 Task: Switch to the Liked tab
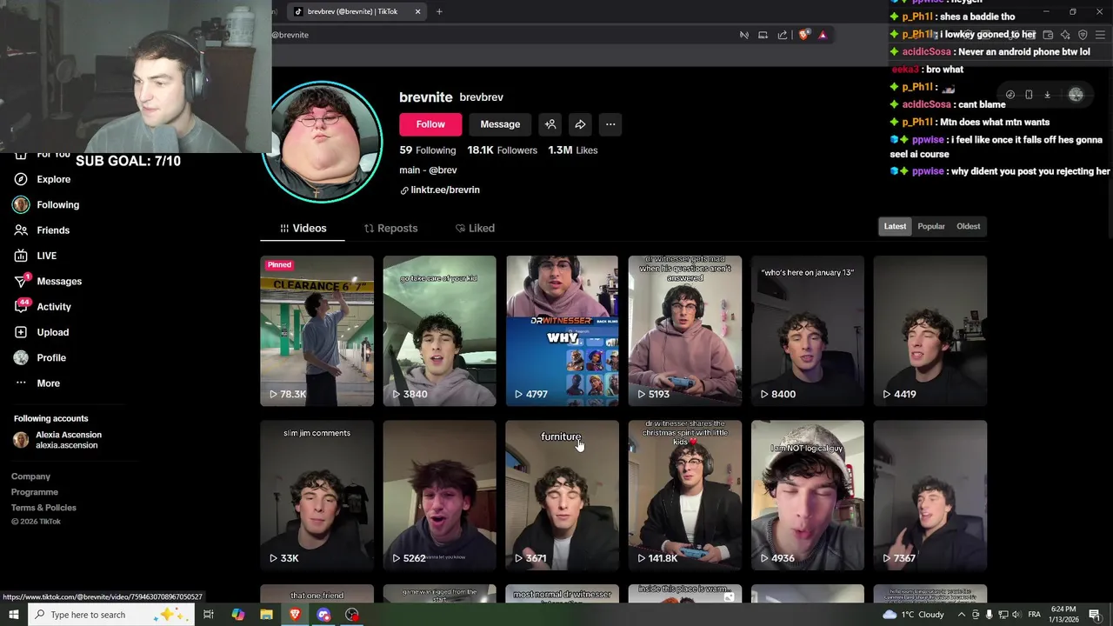point(475,228)
